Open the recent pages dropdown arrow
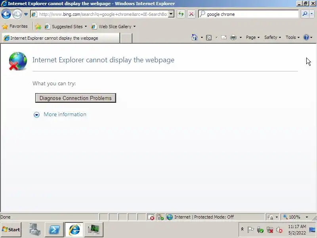The height and width of the screenshot is (238, 317). [x=26, y=14]
